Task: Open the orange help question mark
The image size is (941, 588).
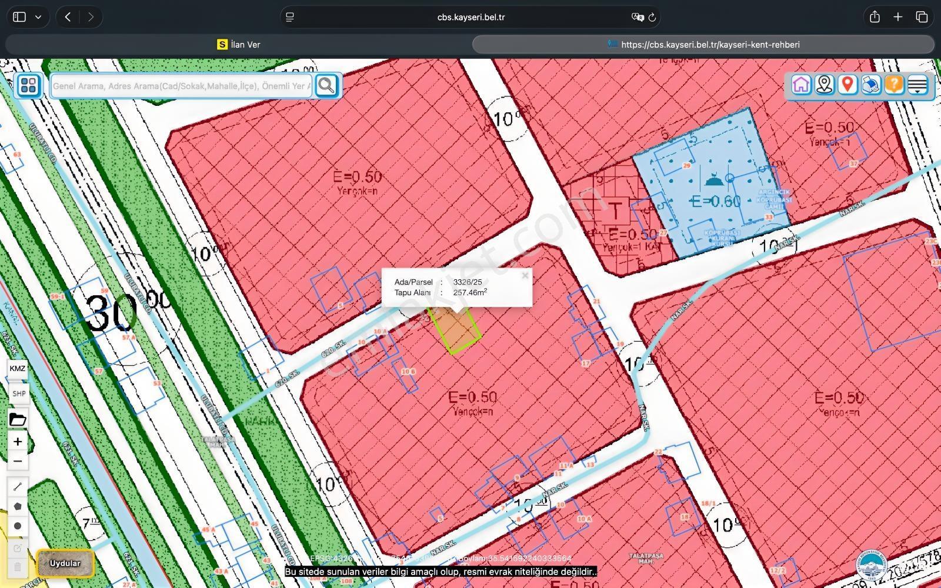Action: pos(893,85)
